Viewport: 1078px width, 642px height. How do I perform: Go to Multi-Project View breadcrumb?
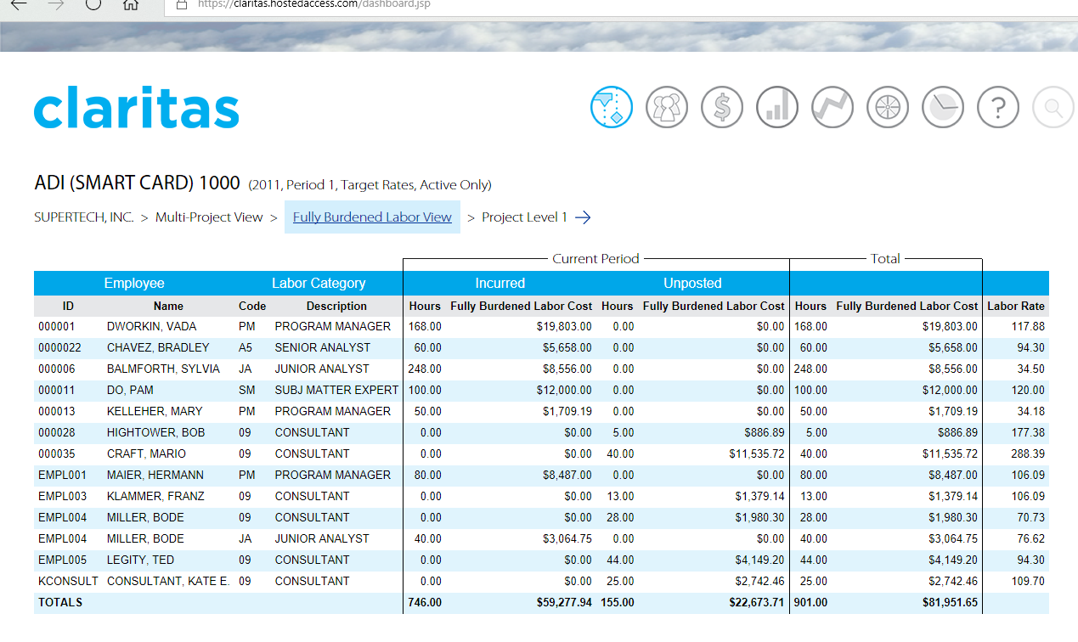pos(209,217)
